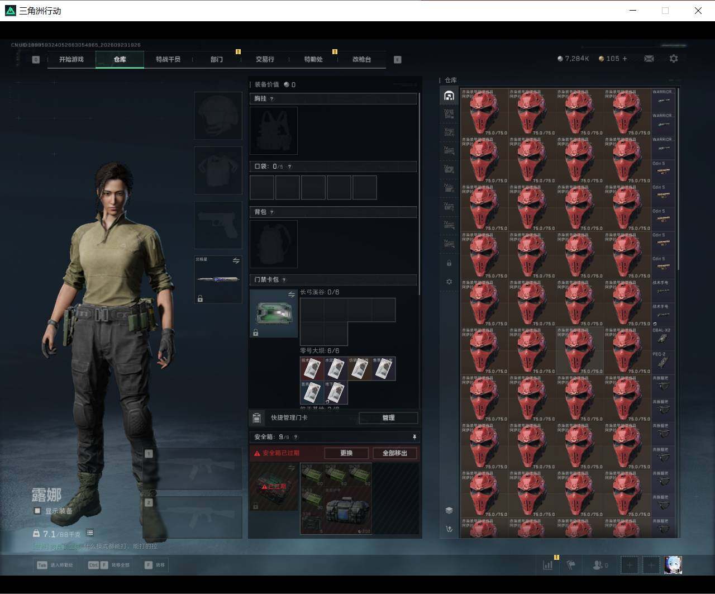This screenshot has height=594, width=715.
Task: Select the equipped knife slot
Action: point(218,279)
